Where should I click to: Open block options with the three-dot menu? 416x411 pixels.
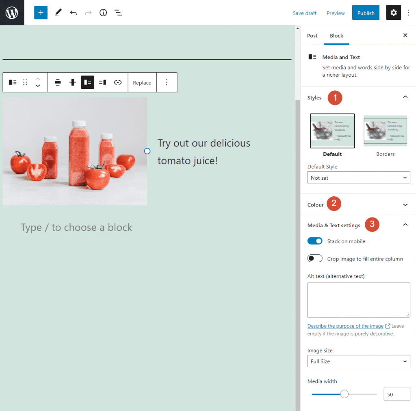click(167, 82)
